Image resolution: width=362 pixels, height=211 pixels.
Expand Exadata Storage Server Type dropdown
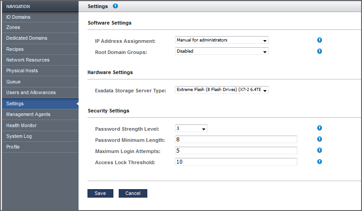click(222, 90)
